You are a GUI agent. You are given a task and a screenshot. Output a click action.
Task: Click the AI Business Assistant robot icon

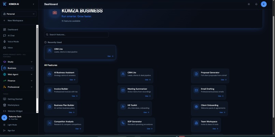[x=49, y=74]
